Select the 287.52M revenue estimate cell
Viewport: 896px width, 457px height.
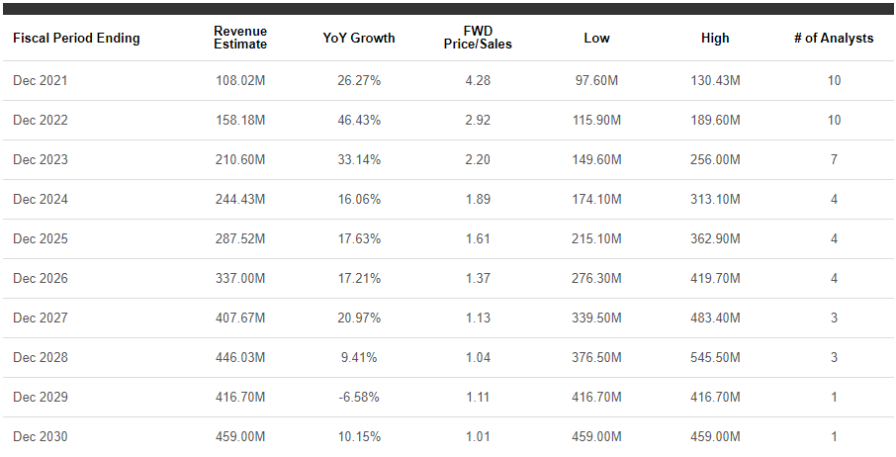[240, 239]
